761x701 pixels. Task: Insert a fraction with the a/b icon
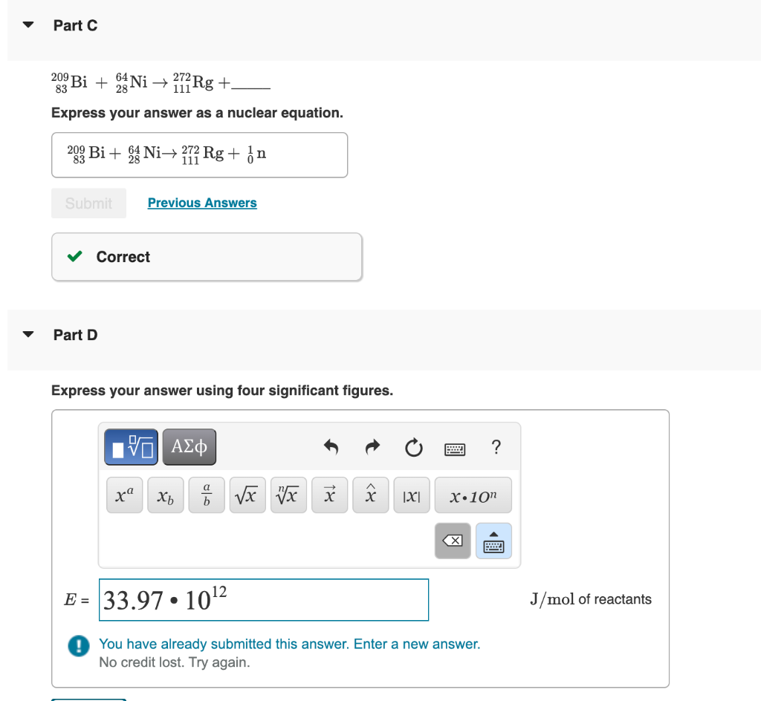tap(206, 495)
